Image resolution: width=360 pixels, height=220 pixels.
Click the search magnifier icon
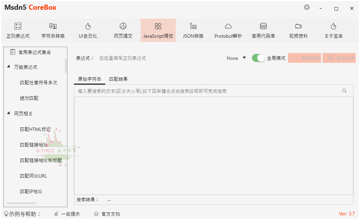tap(344, 91)
